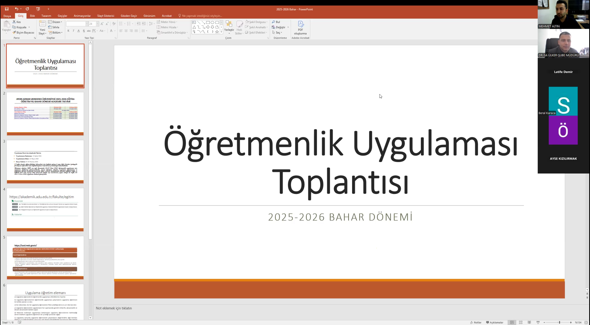590x325 pixels.
Task: Toggle Notlar notes pane in status bar
Action: 476,322
